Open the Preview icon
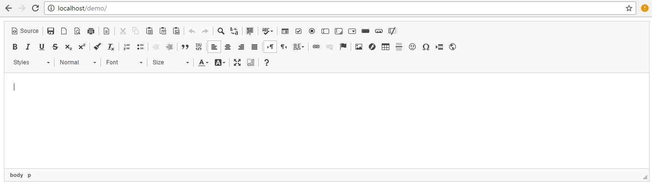The width and height of the screenshot is (652, 184). pyautogui.click(x=77, y=31)
